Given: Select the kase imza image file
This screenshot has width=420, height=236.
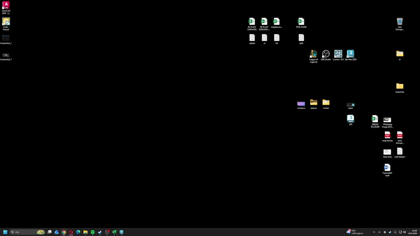Looking at the screenshot, I should [x=387, y=153].
